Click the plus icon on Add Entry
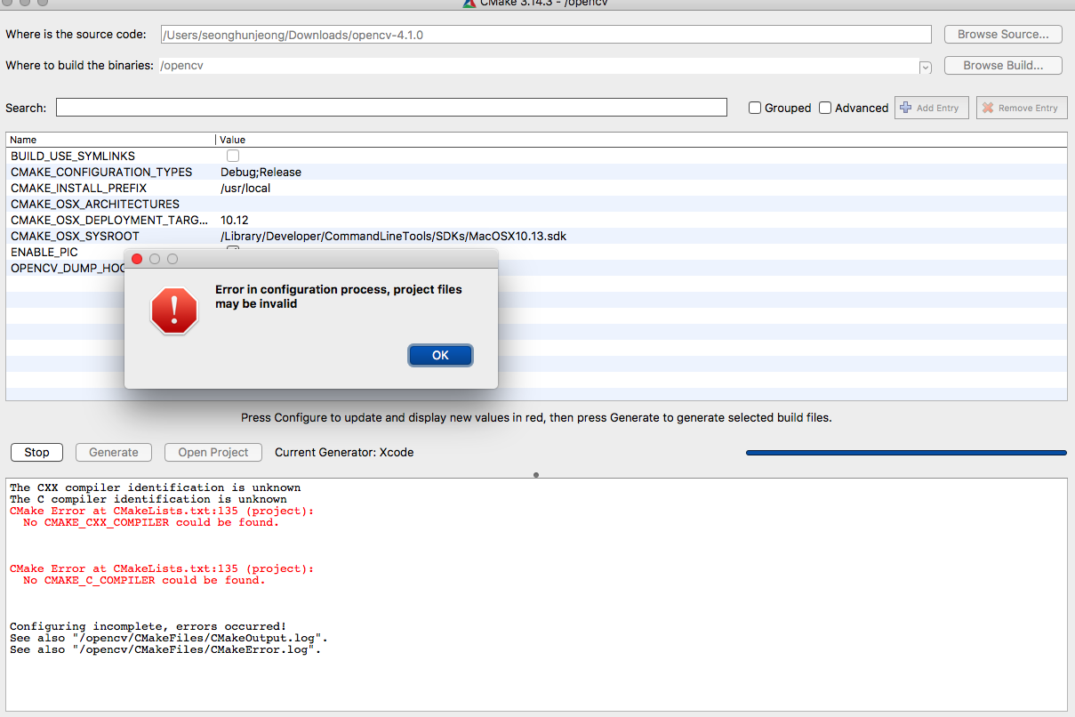 click(x=906, y=108)
